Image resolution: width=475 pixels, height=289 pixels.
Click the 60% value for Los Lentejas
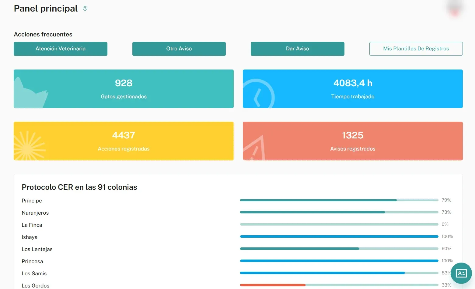coord(446,249)
